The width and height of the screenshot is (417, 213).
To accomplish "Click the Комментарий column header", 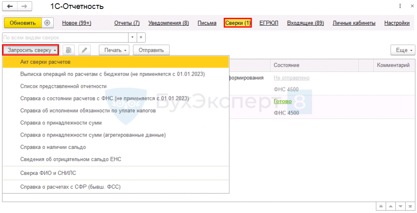I will click(x=393, y=65).
